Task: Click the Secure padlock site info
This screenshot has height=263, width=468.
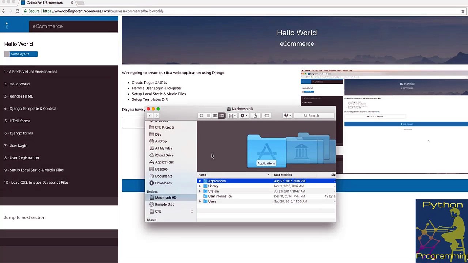Action: (x=32, y=11)
